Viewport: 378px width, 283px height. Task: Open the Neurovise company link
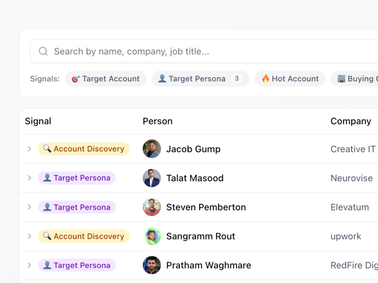352,178
